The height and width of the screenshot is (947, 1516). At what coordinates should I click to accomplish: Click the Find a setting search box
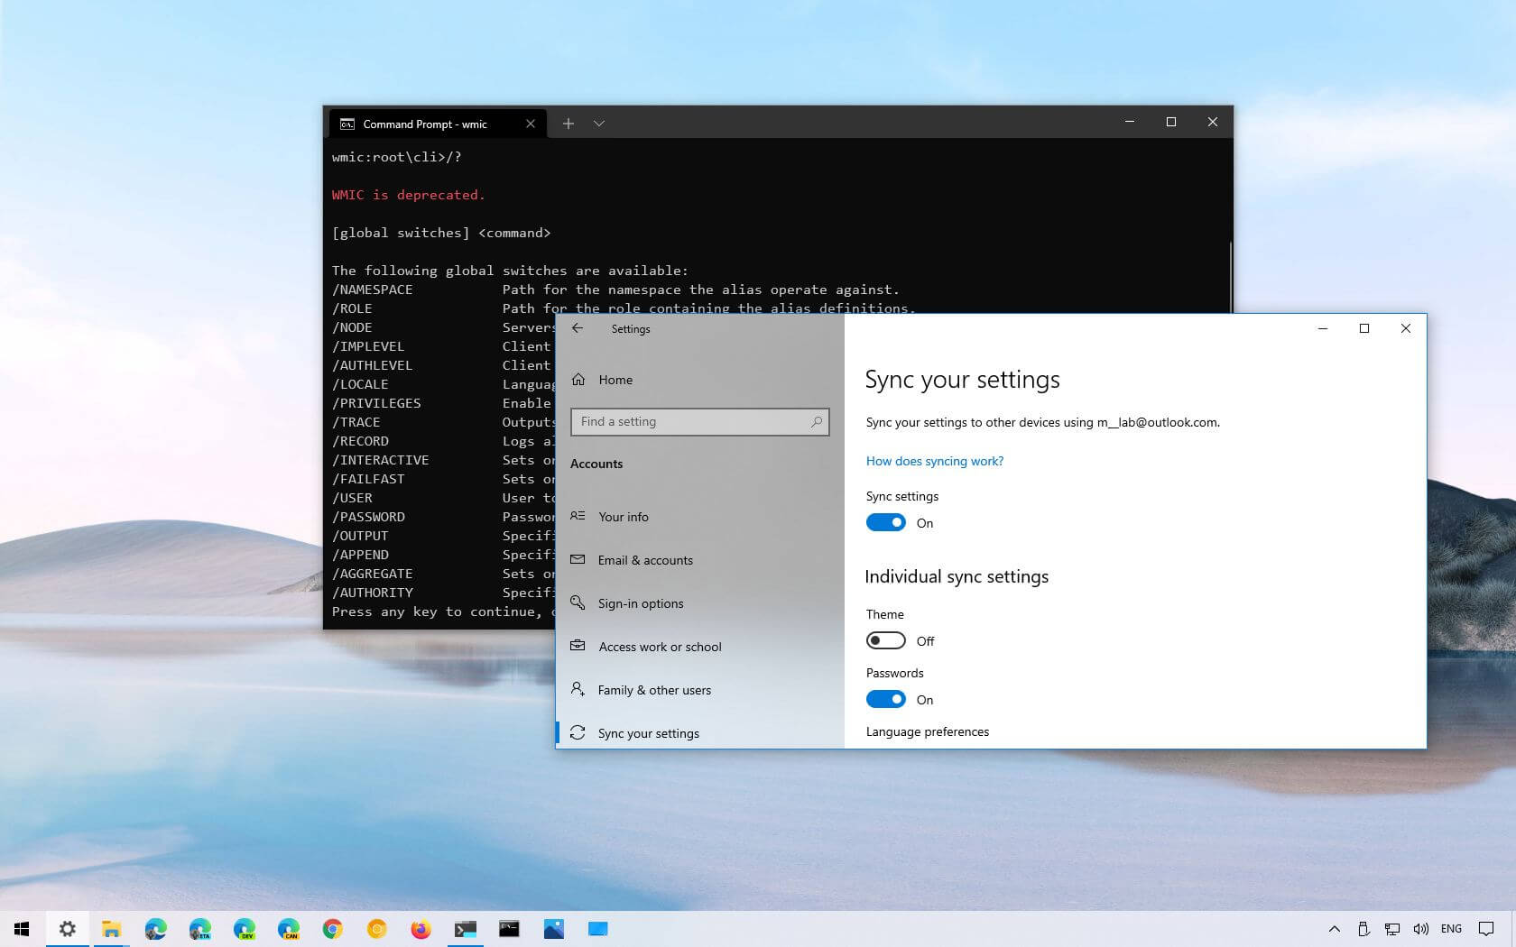(x=699, y=421)
